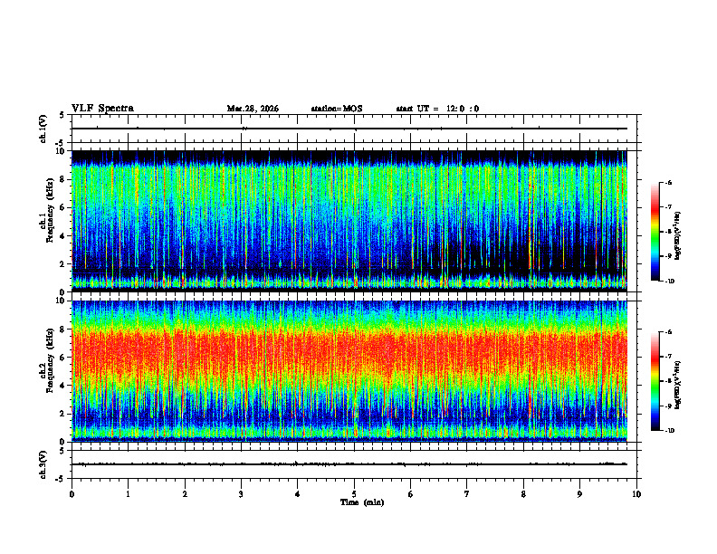717x554 pixels.
Task: Click the "-6" label on ch.1 colorbar
Action: 668,183
